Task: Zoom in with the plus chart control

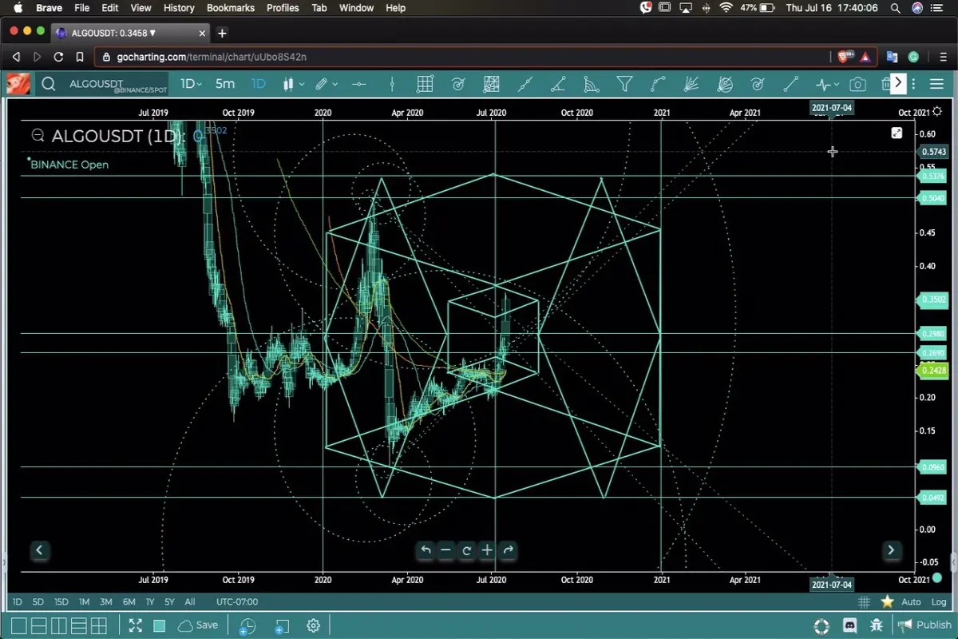Action: (x=487, y=550)
